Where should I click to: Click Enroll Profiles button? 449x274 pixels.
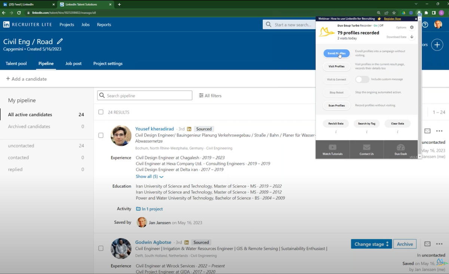point(336,54)
